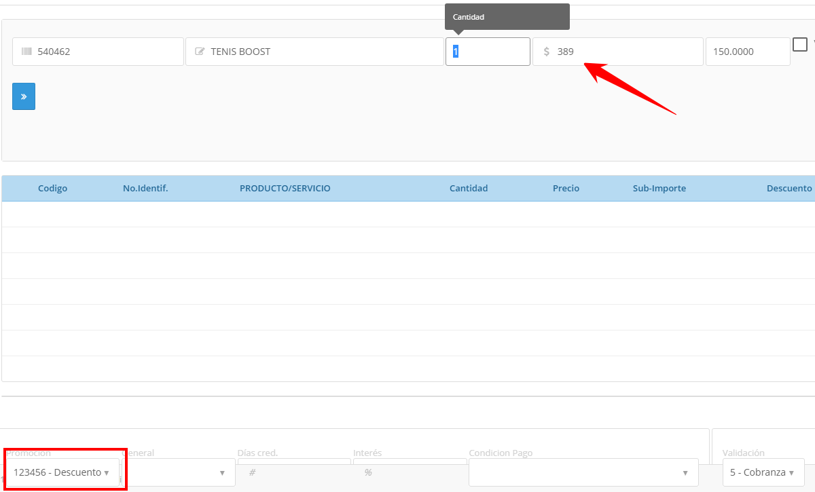Screen dimensions: 815x492
Task: Click the Precio column header
Action: point(566,189)
